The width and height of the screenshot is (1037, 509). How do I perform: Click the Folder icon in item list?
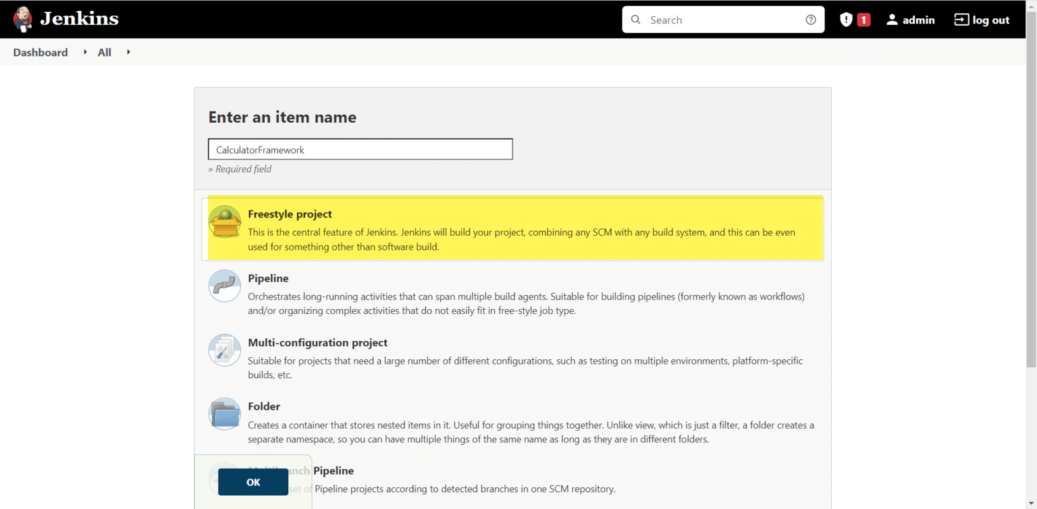pyautogui.click(x=224, y=413)
